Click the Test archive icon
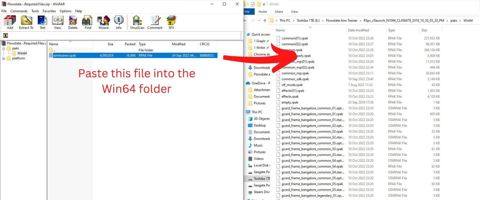480x200 pixels. [42, 22]
